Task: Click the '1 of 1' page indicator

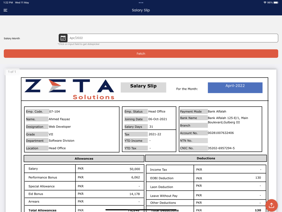Action: pos(12,72)
